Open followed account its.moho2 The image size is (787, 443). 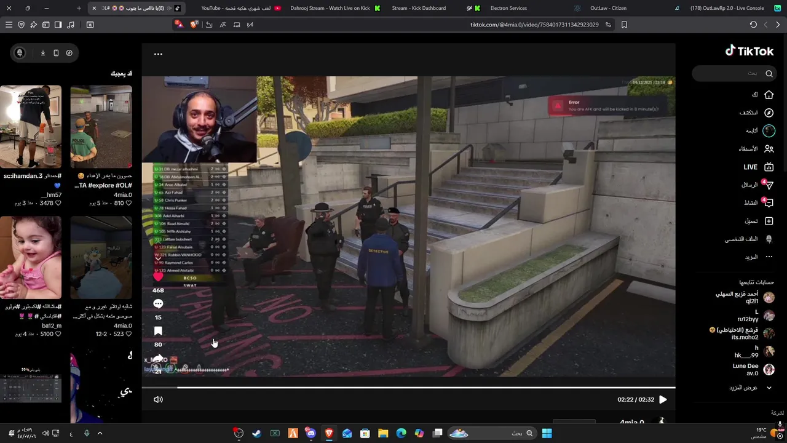(742, 333)
